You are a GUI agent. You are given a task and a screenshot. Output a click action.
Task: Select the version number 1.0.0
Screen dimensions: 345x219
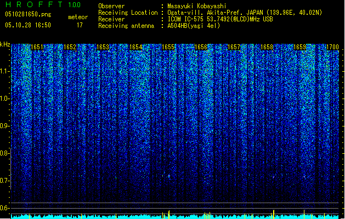pyautogui.click(x=75, y=4)
